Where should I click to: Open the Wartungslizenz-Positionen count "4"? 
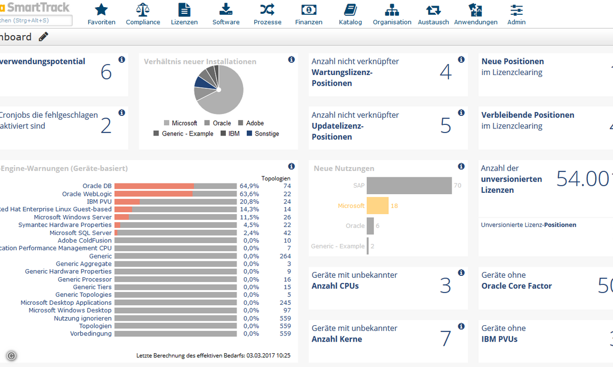(445, 72)
